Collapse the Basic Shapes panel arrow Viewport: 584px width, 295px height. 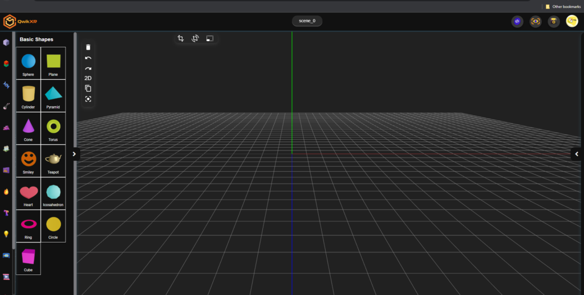pyautogui.click(x=75, y=154)
